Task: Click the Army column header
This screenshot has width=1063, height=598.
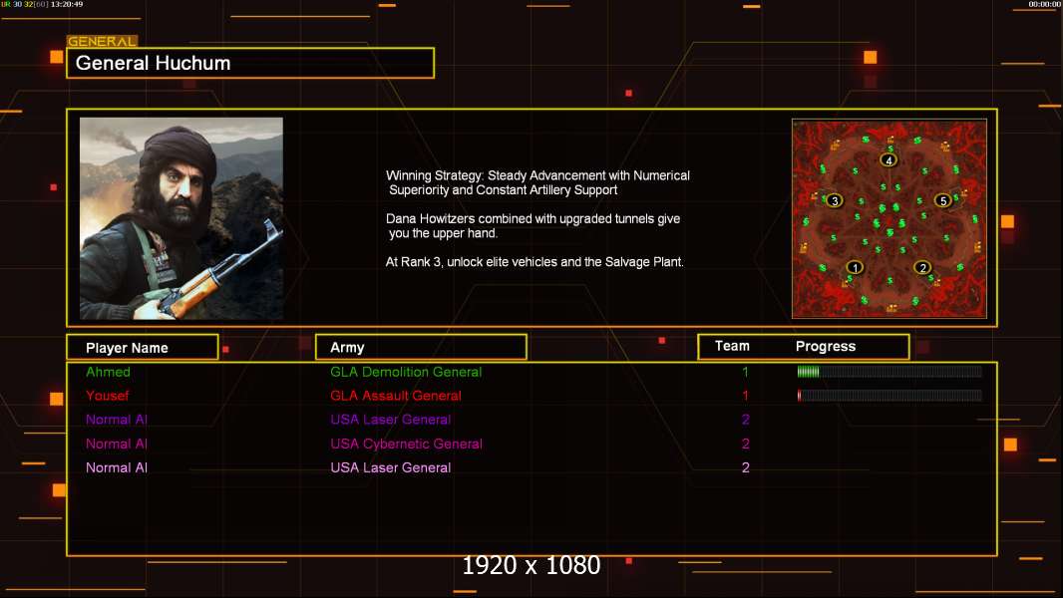Action: click(421, 348)
